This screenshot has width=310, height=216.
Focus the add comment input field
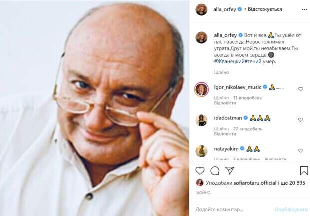[233, 209]
